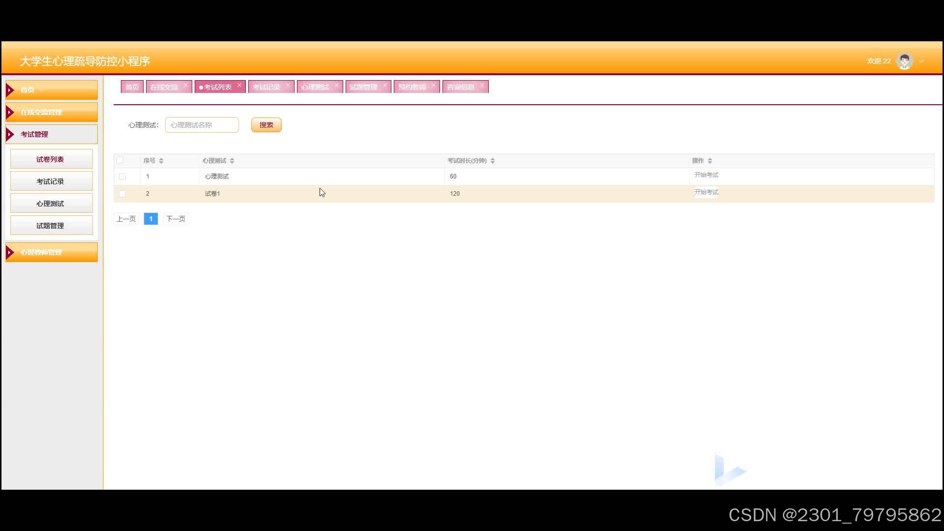The image size is (944, 531).
Task: Close the 在线交流 tab
Action: tap(185, 85)
